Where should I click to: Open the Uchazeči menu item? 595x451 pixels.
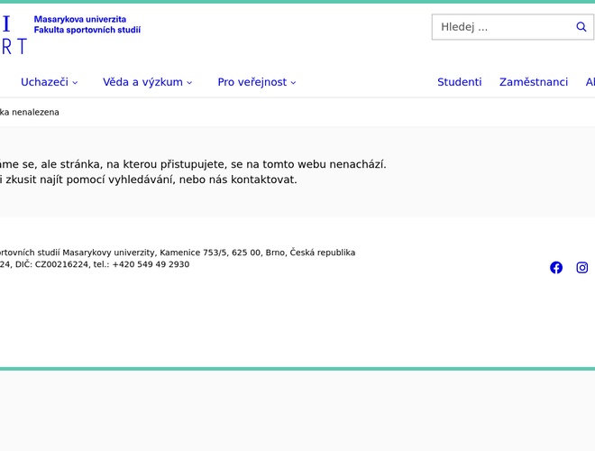pyautogui.click(x=44, y=82)
